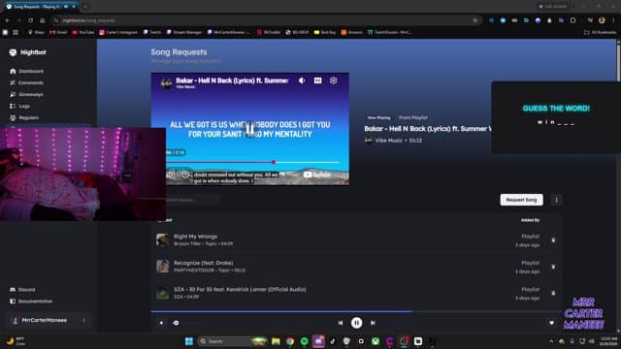Viewport: 621px width, 349px height.
Task: Click the Vibe Music channel avatar in player
Action: (x=166, y=82)
